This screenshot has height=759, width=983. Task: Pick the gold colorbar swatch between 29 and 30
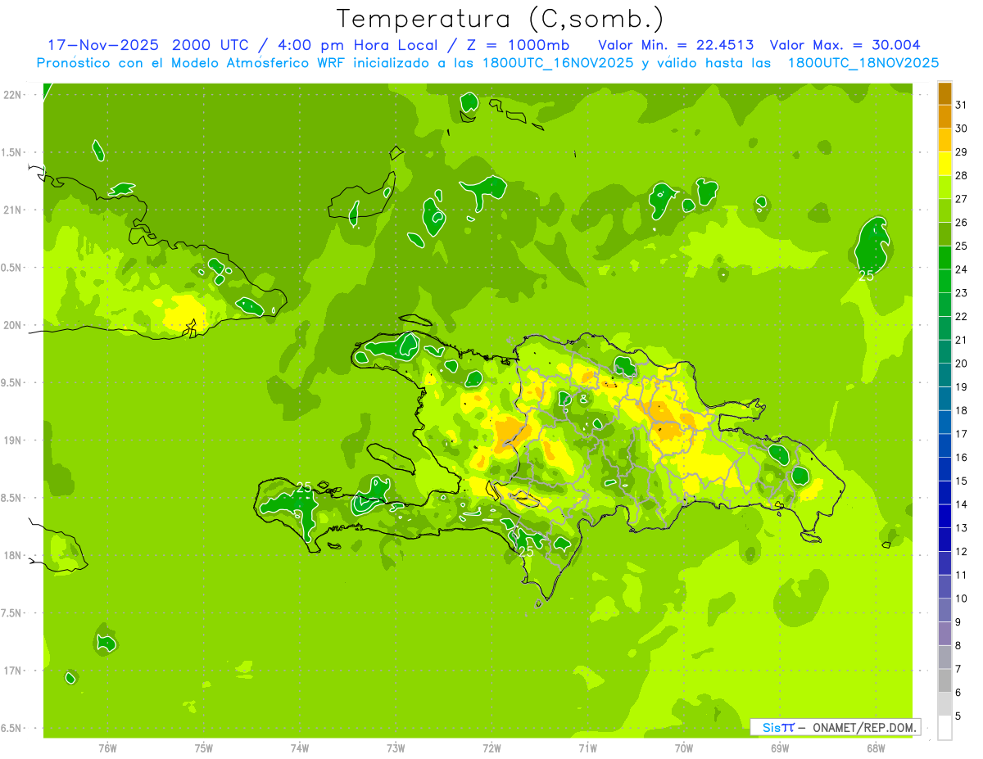(x=944, y=140)
